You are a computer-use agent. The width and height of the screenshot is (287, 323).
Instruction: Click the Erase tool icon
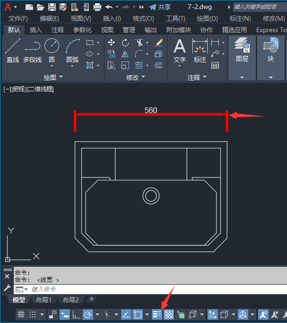(158, 43)
